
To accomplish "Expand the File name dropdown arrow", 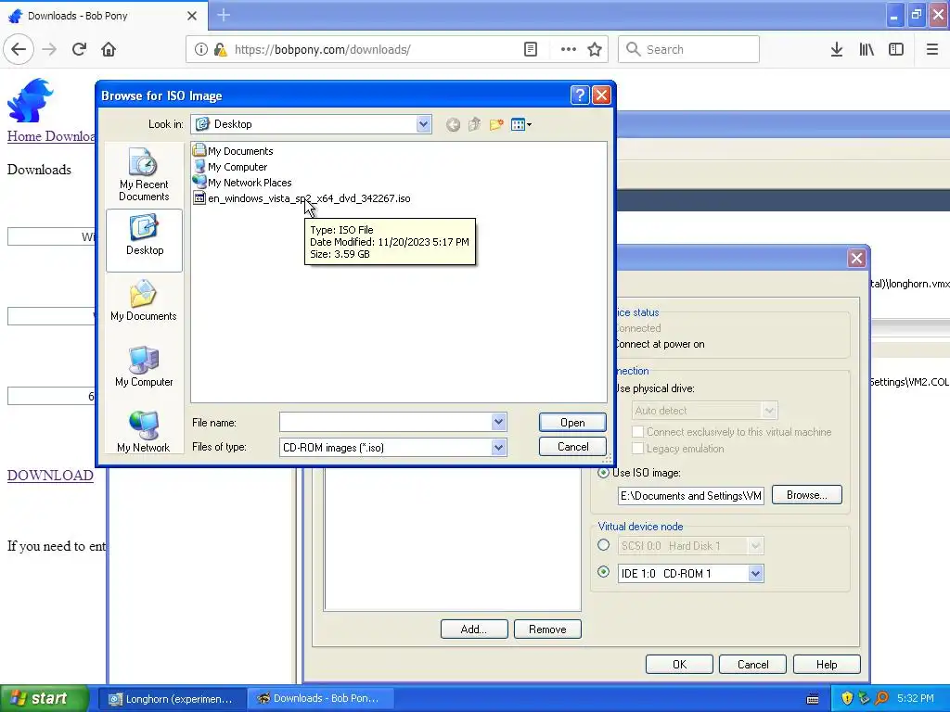I will [x=498, y=422].
